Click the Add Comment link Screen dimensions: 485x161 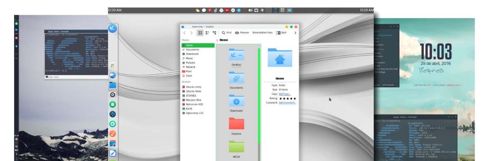[x=287, y=103]
